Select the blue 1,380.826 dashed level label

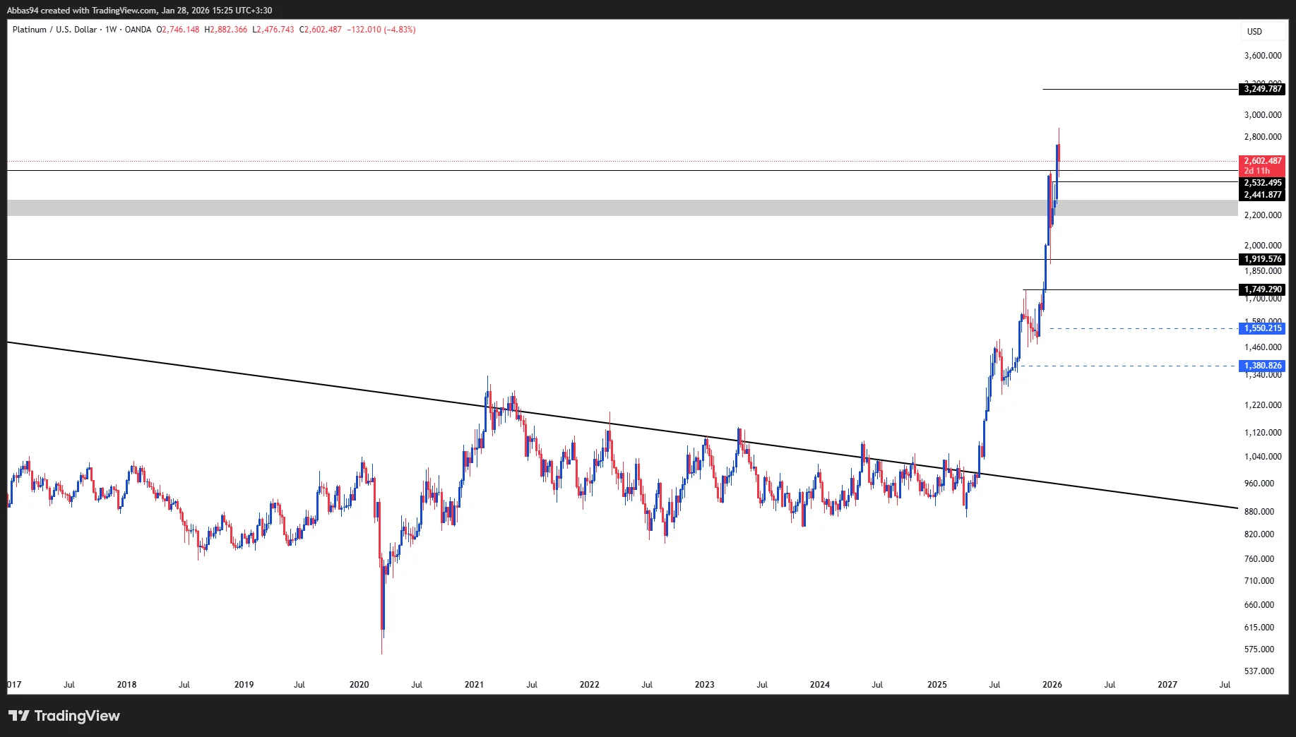tap(1262, 366)
